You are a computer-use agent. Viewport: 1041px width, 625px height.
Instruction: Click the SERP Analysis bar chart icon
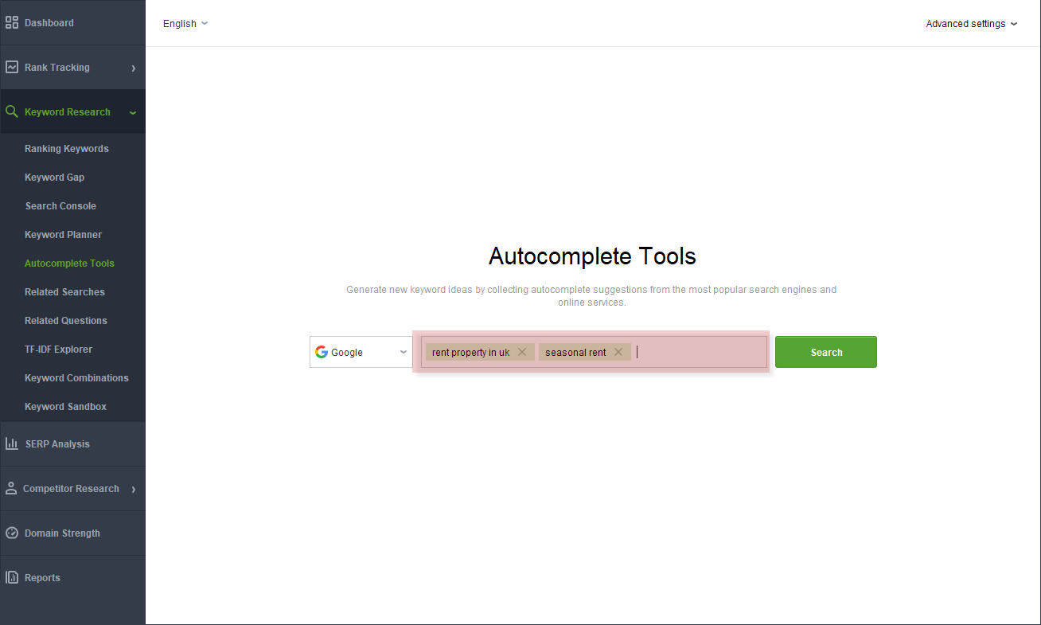click(12, 444)
